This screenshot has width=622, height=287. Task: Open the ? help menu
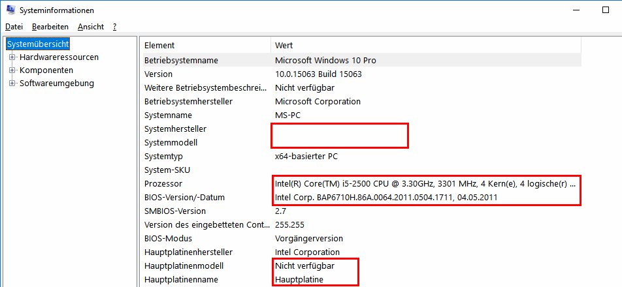(114, 27)
